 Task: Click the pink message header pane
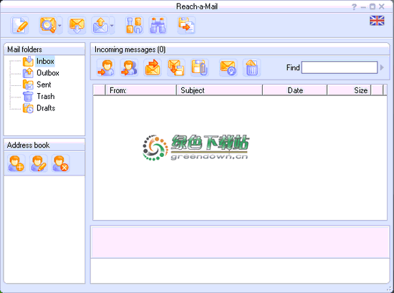click(240, 242)
